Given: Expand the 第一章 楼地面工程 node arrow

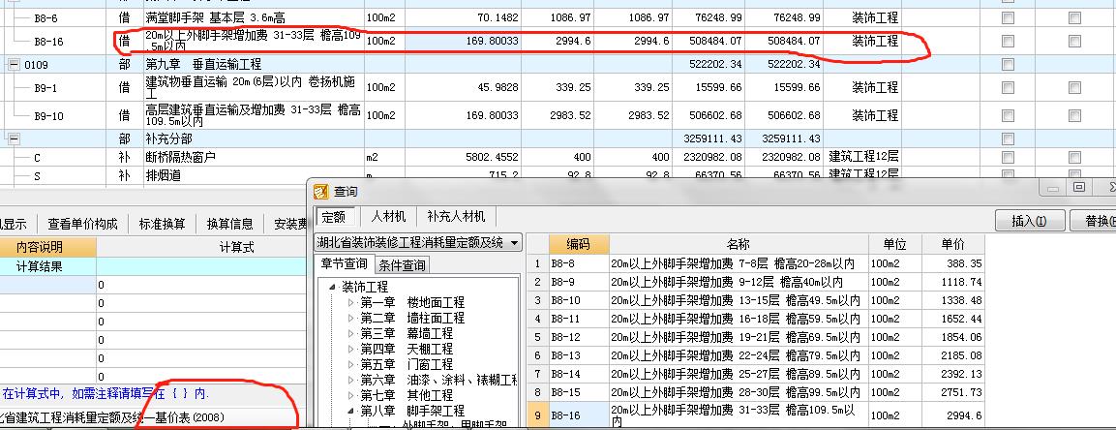Looking at the screenshot, I should click(x=351, y=302).
